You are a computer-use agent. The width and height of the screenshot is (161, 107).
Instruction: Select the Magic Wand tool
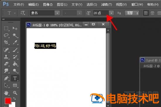point(15,35)
